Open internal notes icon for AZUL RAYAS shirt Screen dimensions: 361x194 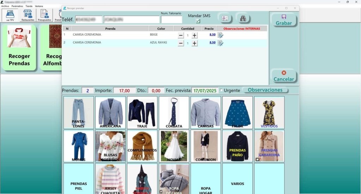[220, 43]
